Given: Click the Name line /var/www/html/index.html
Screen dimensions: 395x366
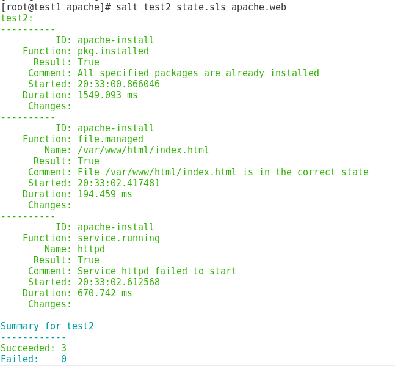Looking at the screenshot, I should point(127,150).
